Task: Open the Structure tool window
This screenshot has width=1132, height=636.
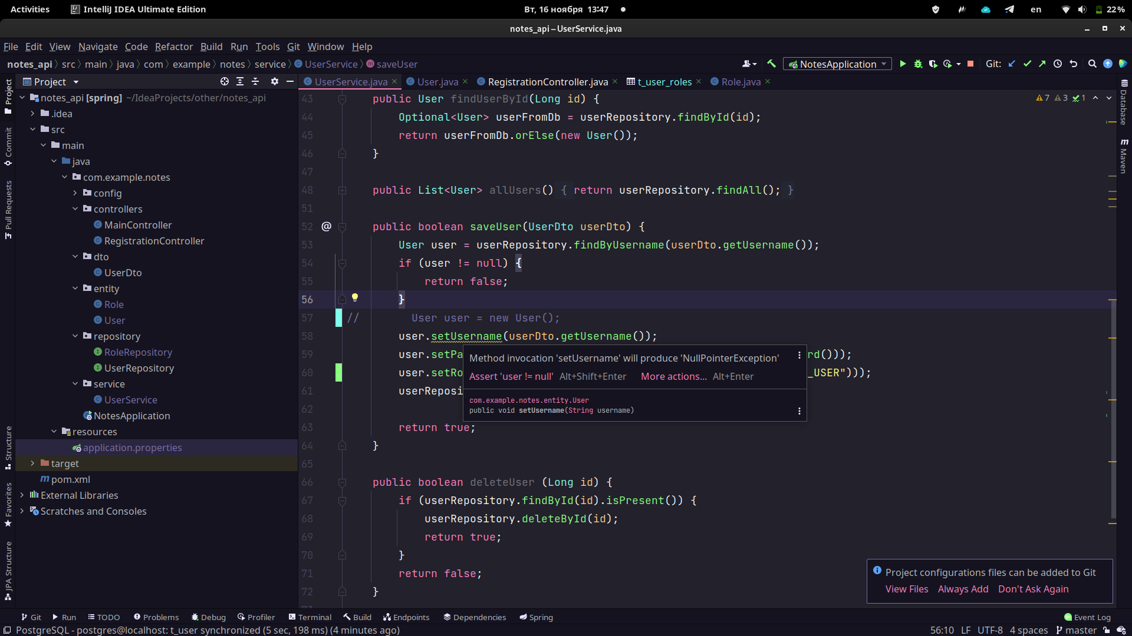Action: pos(8,448)
